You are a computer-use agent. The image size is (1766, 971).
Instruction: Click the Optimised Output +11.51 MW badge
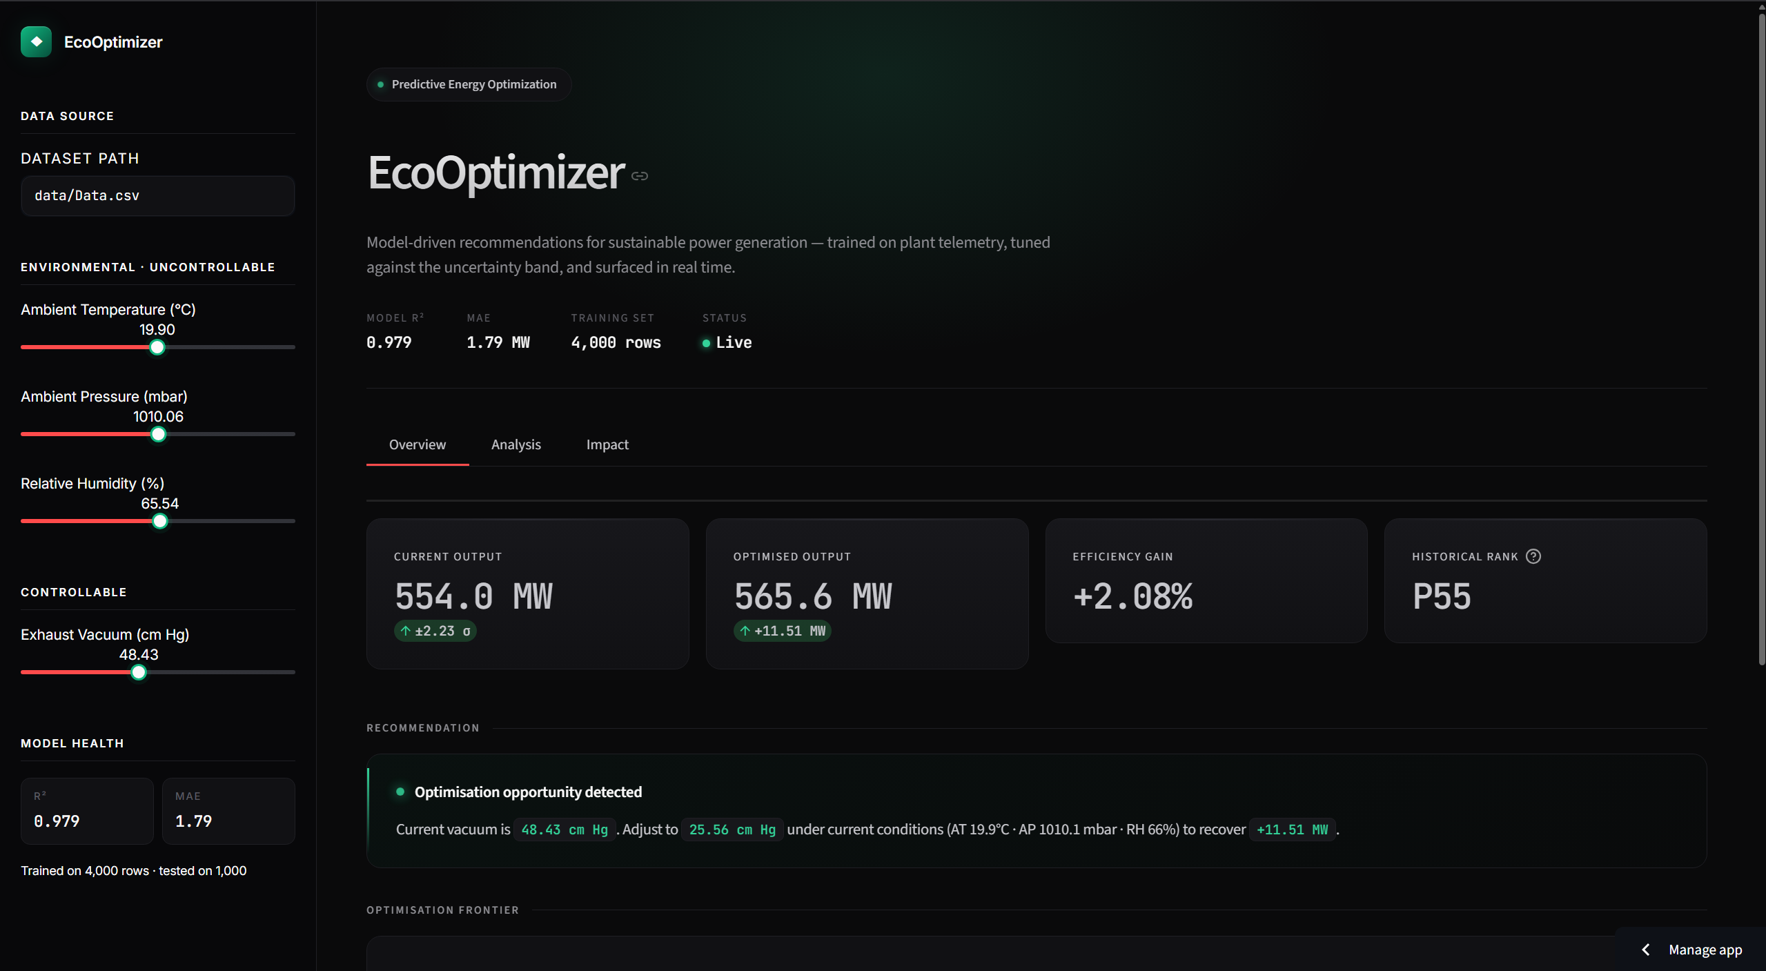[782, 631]
